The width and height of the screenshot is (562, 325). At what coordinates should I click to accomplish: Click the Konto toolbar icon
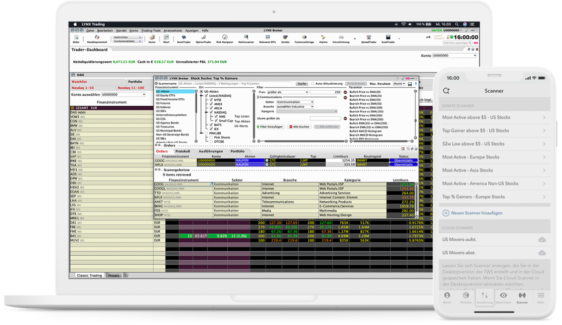coord(152,39)
